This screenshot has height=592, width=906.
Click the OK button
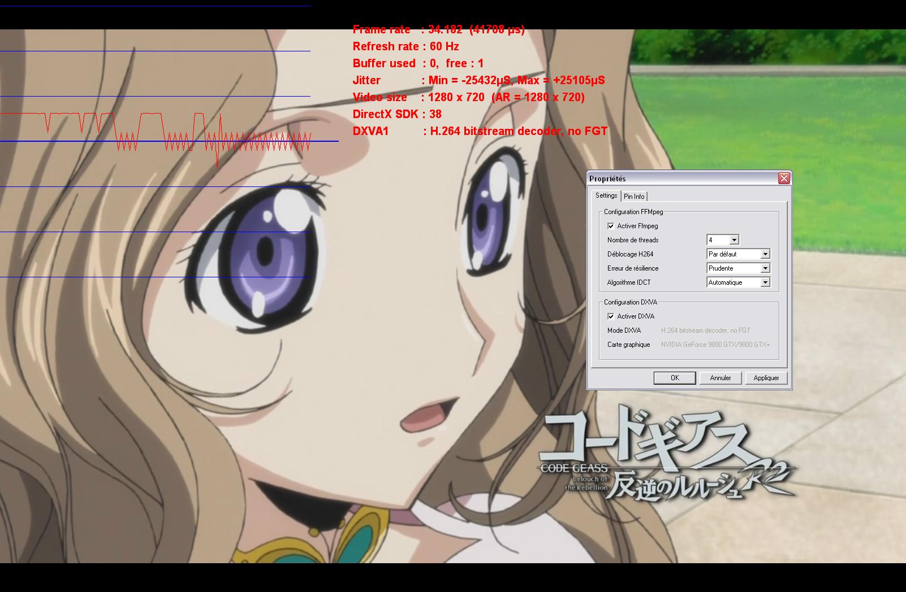point(675,378)
